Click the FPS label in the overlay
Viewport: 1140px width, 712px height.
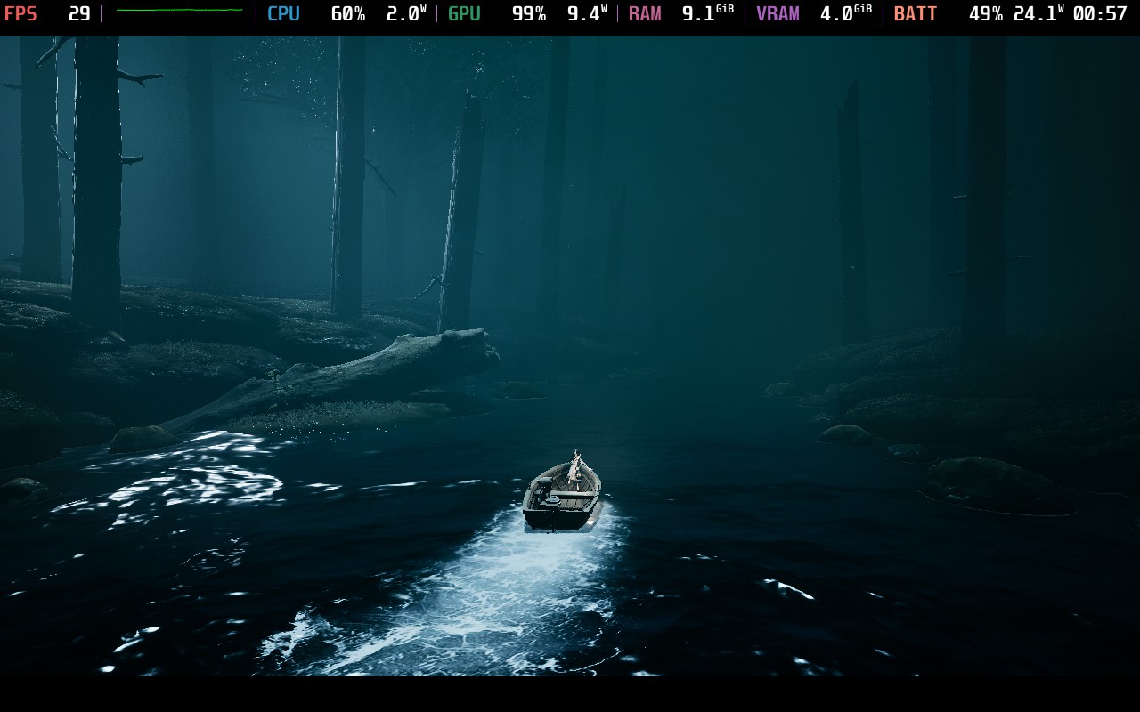(20, 14)
